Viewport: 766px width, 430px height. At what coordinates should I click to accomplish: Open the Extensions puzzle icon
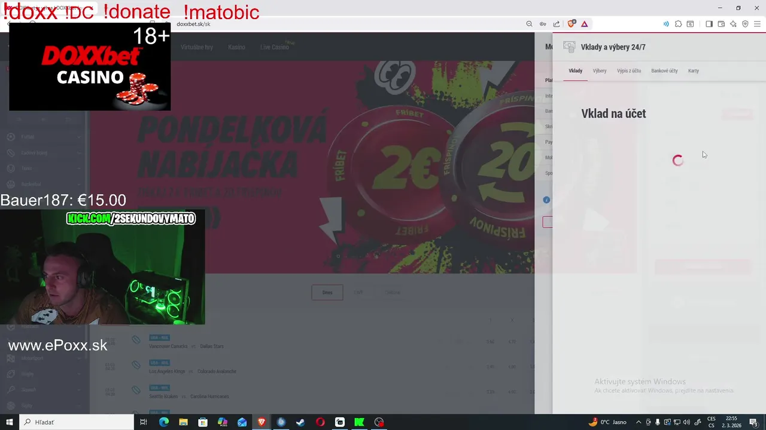tap(678, 24)
